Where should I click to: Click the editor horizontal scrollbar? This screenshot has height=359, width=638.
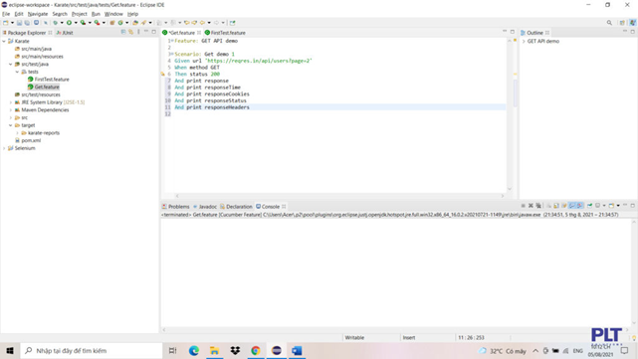pyautogui.click(x=339, y=196)
